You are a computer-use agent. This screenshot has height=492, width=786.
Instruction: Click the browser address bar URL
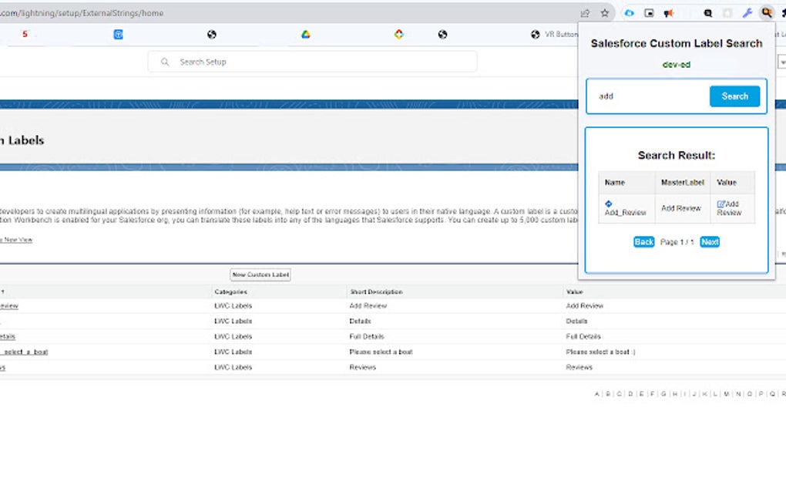coord(82,13)
